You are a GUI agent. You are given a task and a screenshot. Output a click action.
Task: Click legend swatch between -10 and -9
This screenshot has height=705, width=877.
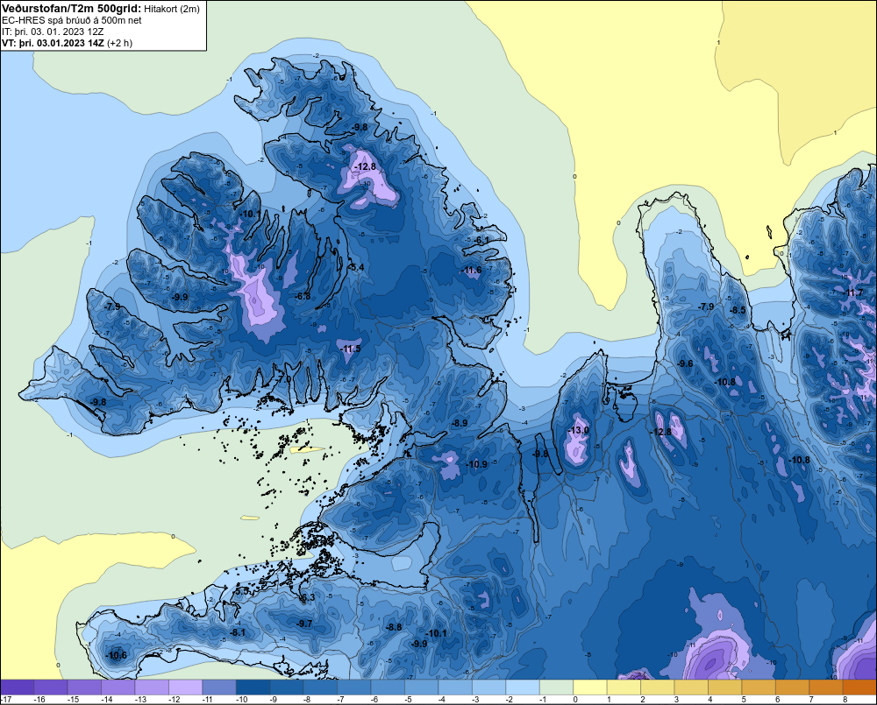(x=253, y=687)
